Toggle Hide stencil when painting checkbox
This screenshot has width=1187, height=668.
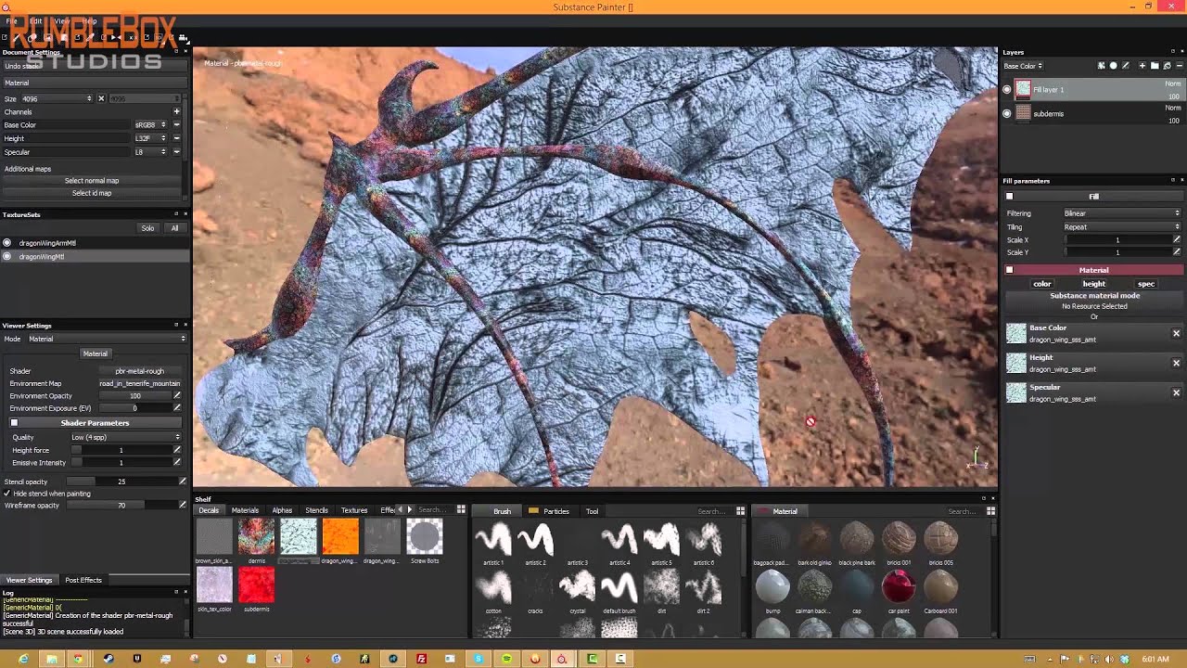tap(7, 494)
